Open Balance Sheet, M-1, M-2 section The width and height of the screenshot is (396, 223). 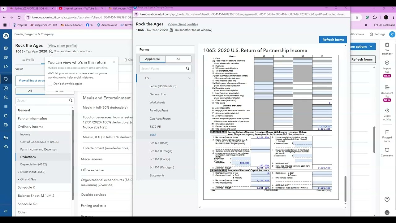[36, 196]
